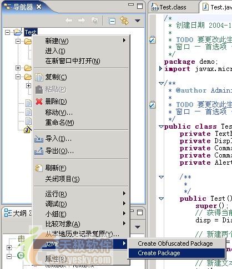Select second document file under Test
The width and height of the screenshot is (232, 269).
pos(28,112)
